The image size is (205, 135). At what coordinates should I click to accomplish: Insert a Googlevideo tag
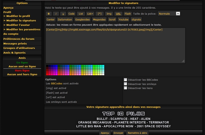82,19
